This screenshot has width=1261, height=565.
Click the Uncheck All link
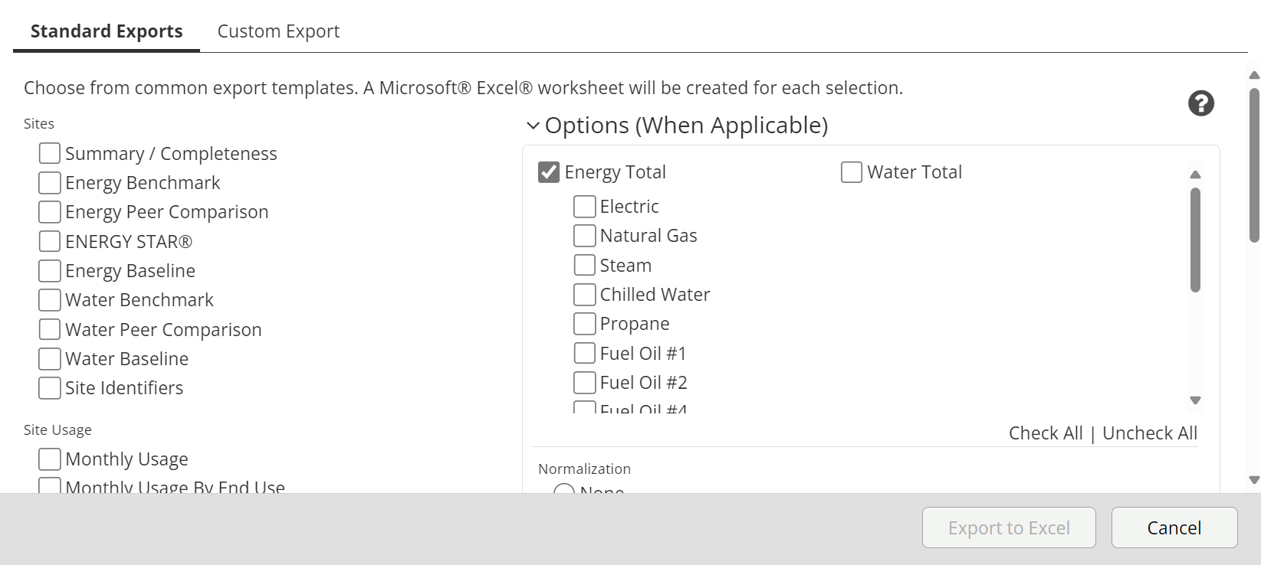pos(1149,433)
